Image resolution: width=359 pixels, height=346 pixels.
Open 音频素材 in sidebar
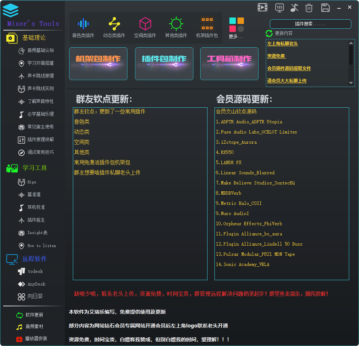[x=30, y=327]
